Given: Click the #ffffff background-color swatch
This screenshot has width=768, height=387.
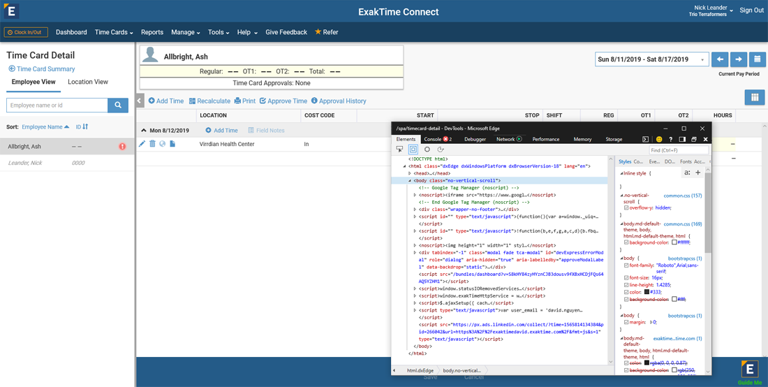Looking at the screenshot, I should [x=674, y=242].
